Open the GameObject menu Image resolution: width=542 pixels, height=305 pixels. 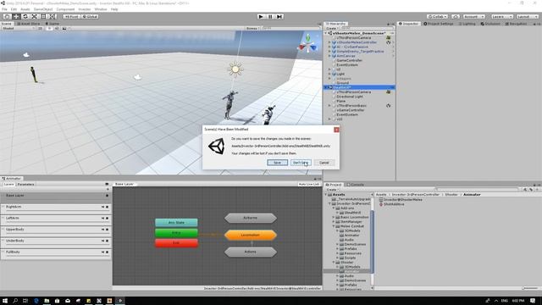point(43,9)
